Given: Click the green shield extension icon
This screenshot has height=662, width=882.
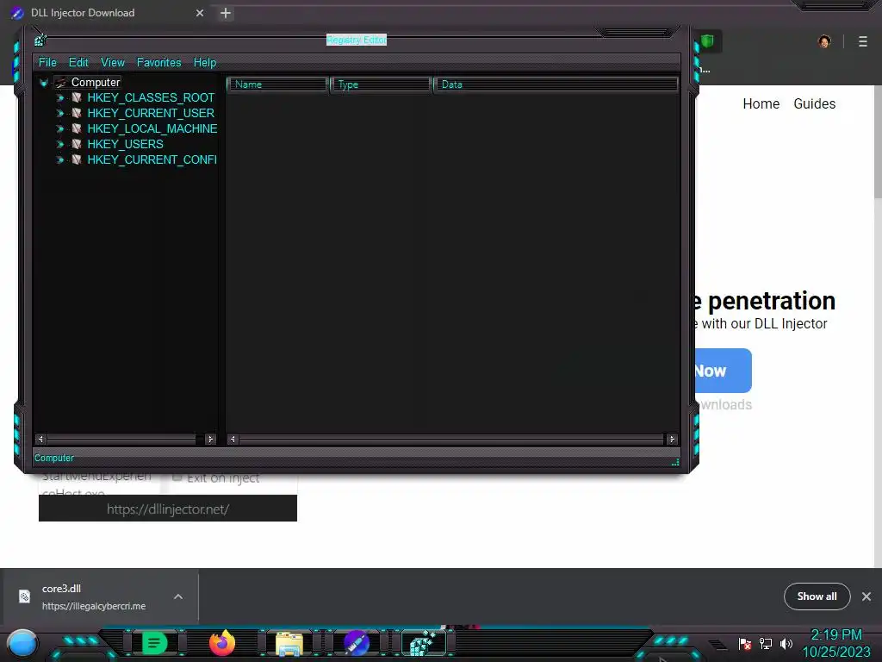Looking at the screenshot, I should (x=708, y=41).
